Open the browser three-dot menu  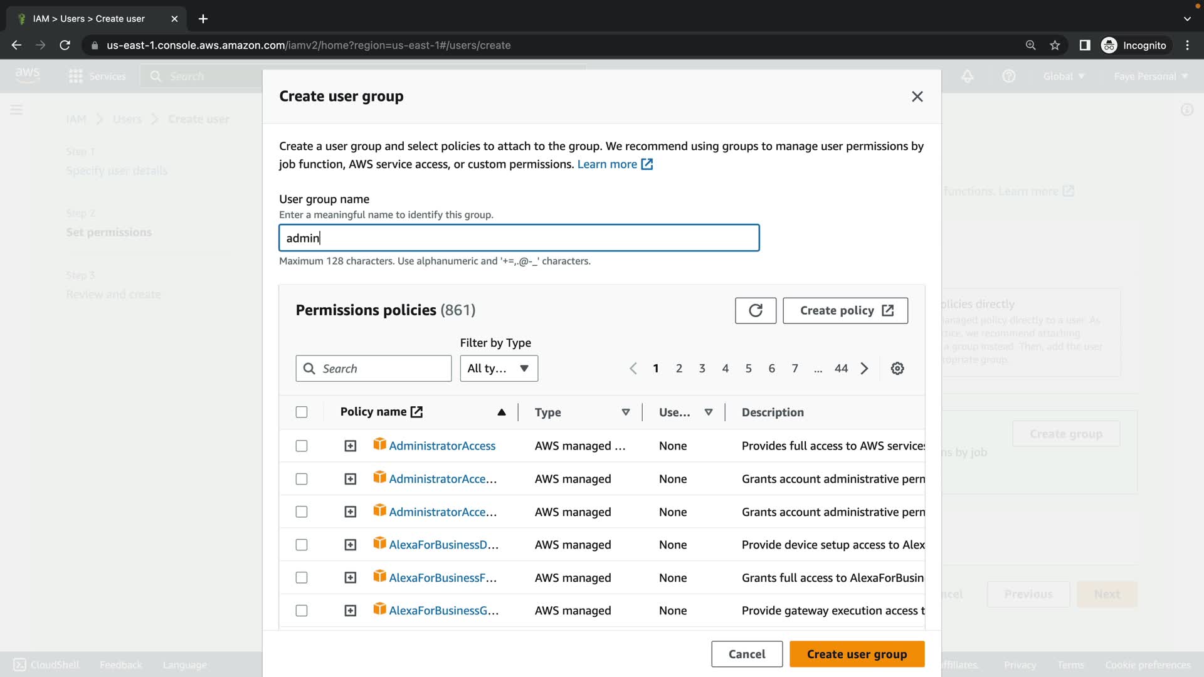click(x=1187, y=45)
